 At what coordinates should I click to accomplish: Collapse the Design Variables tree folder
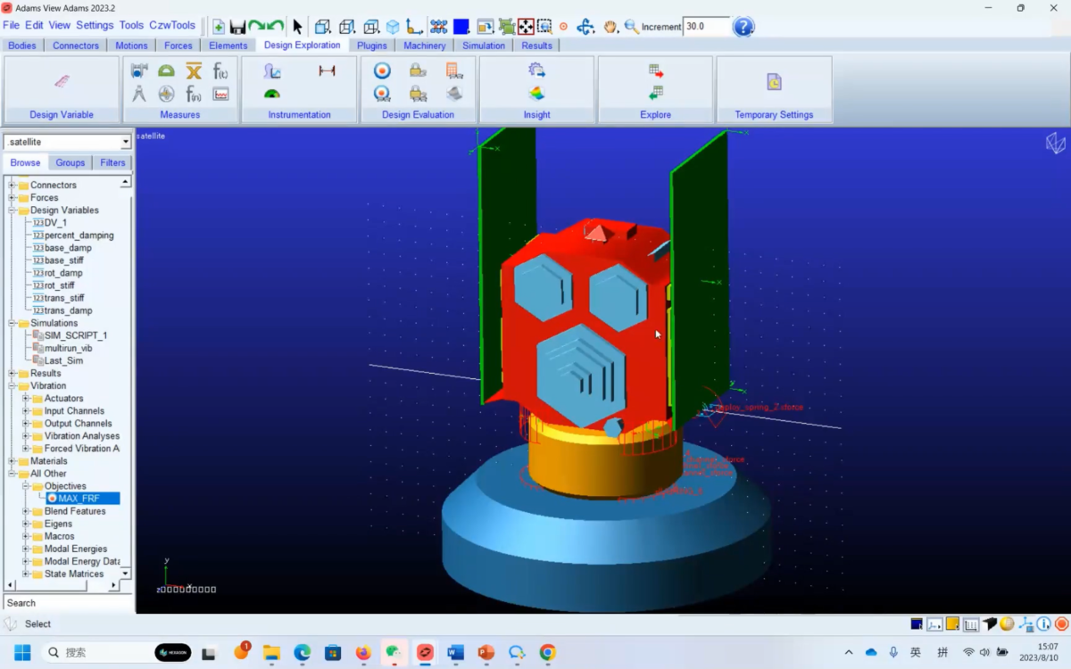[x=12, y=211]
